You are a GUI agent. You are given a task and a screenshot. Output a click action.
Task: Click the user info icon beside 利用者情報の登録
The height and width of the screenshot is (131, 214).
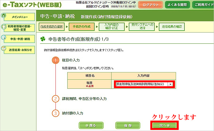pyautogui.click(x=4, y=27)
